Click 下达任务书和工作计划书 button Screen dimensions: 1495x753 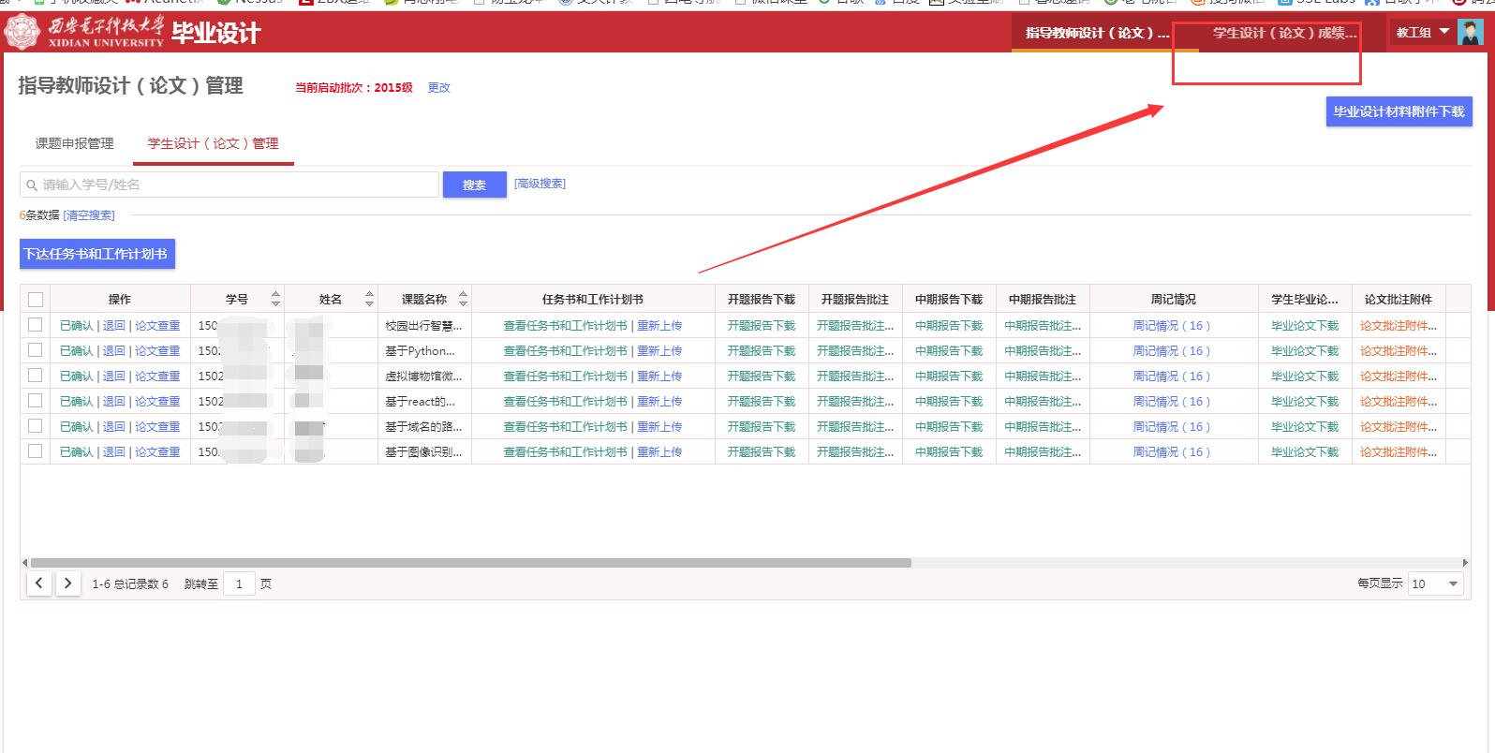coord(96,254)
